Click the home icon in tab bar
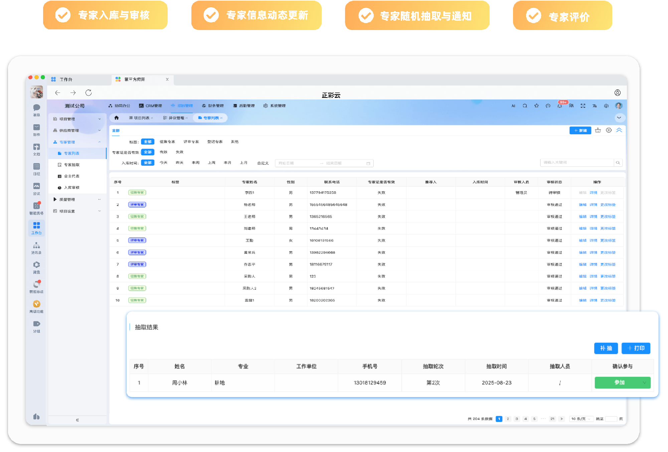The width and height of the screenshot is (668, 452). click(x=117, y=118)
